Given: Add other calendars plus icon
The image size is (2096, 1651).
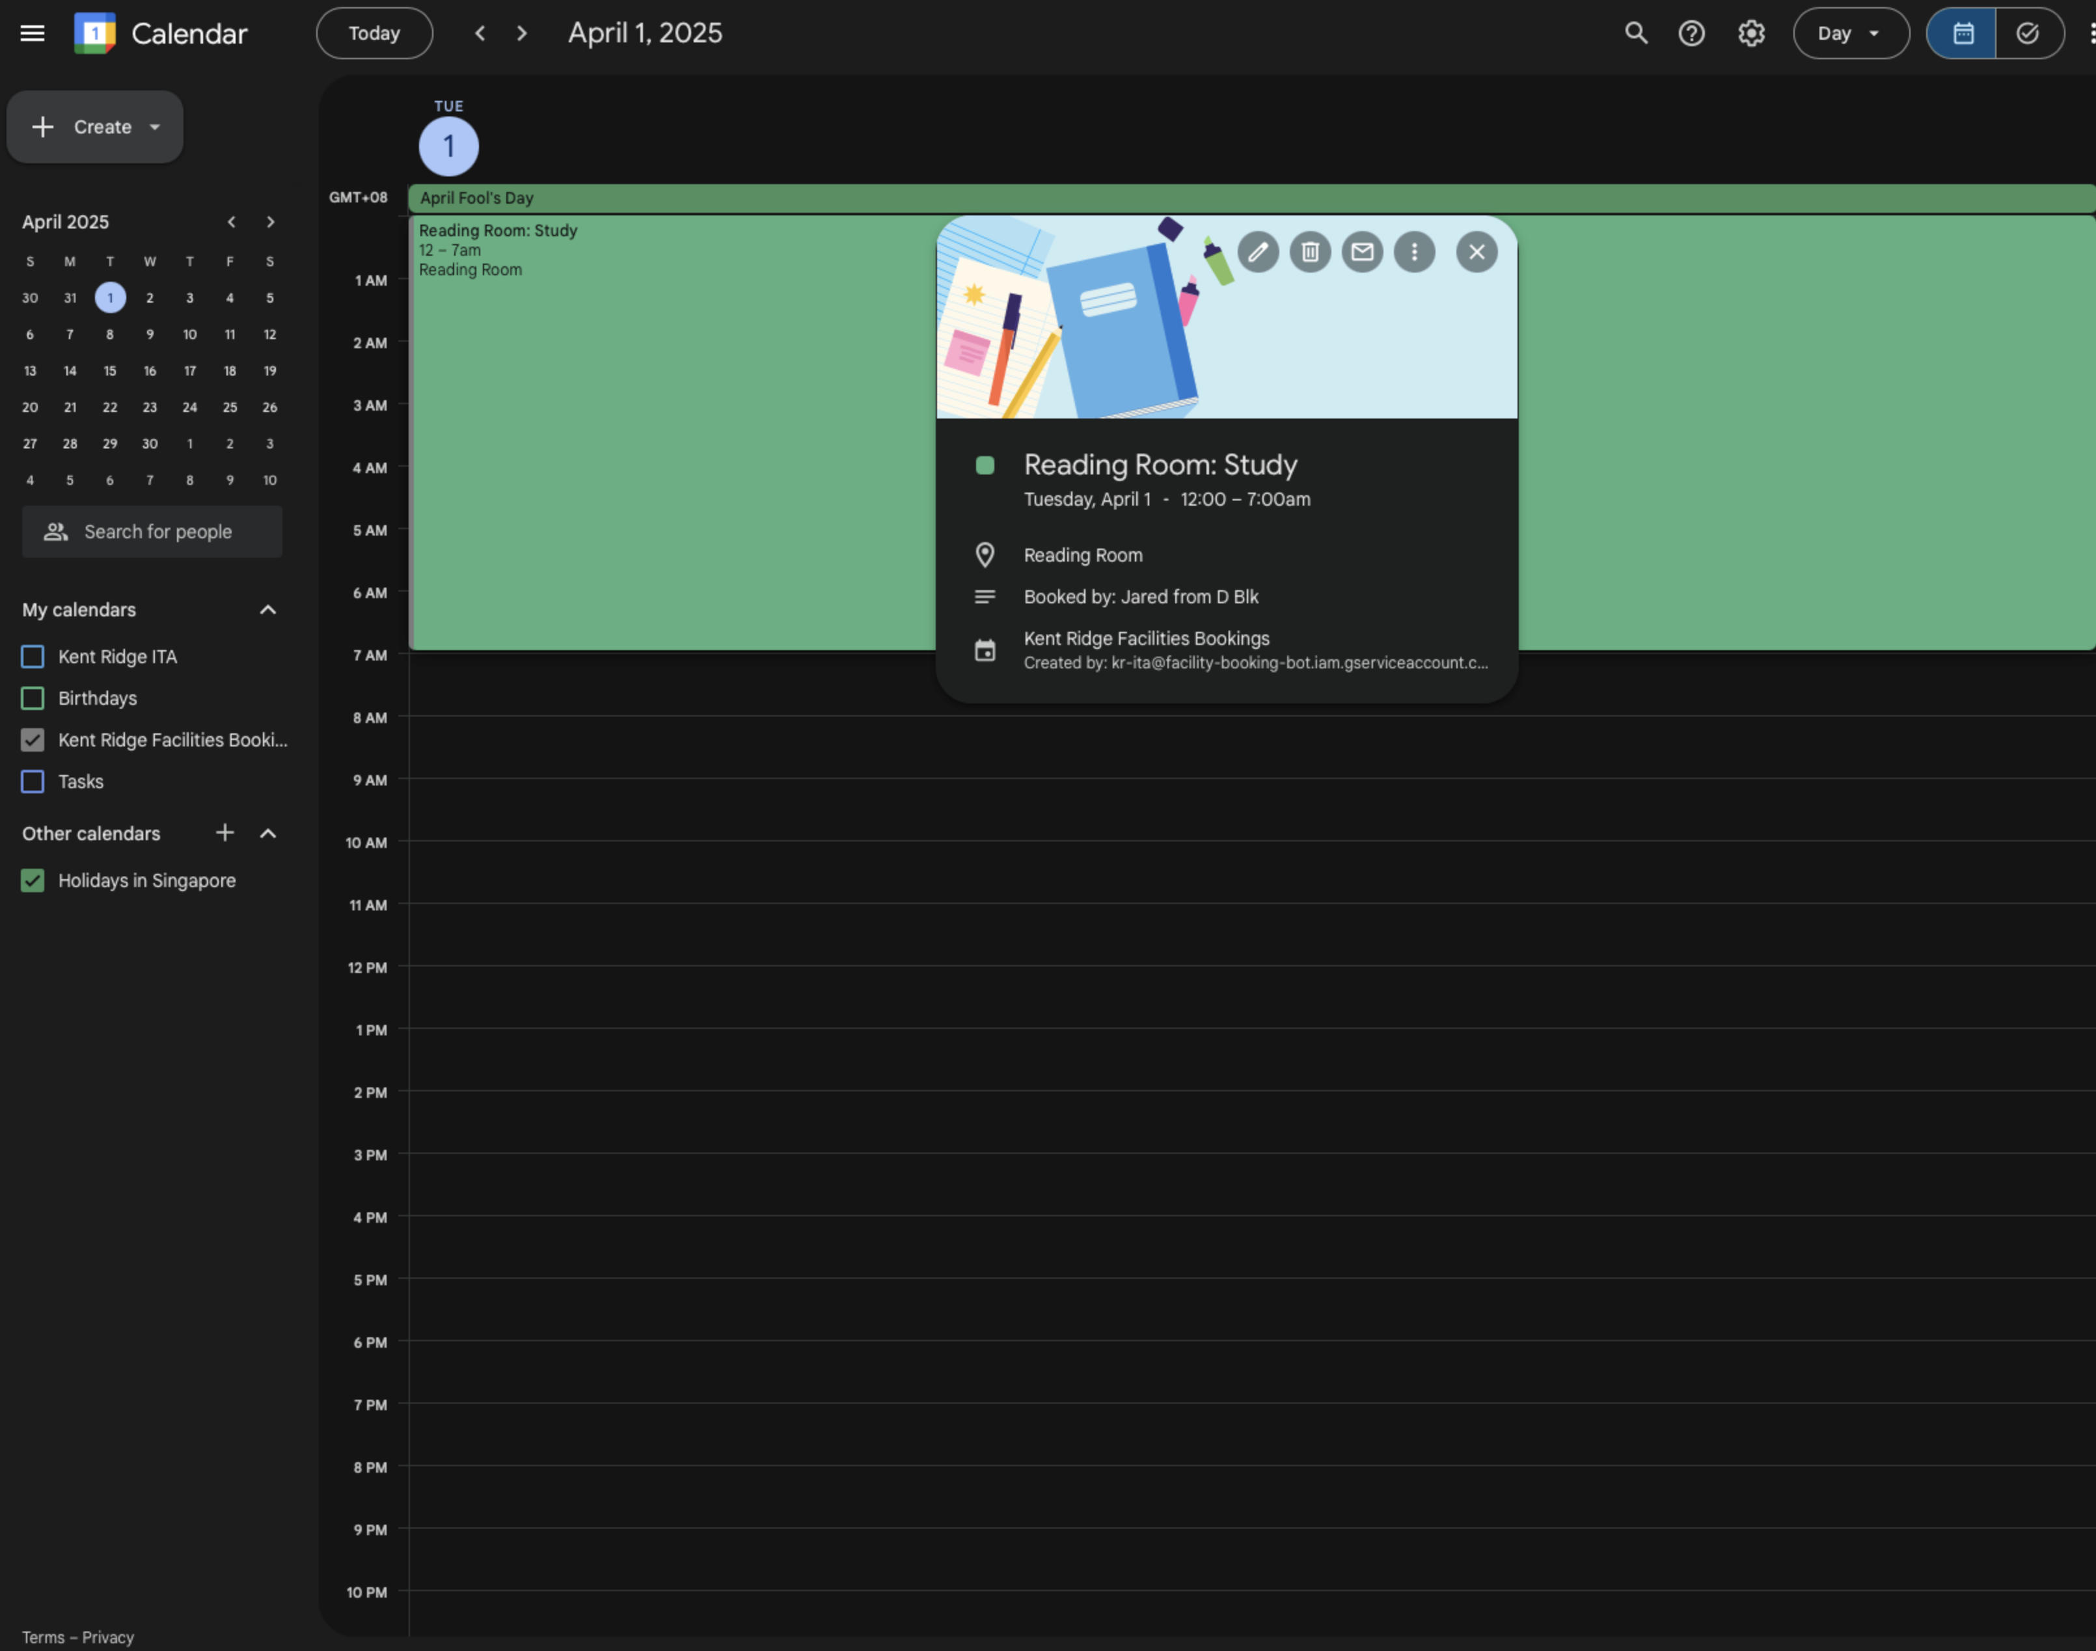Looking at the screenshot, I should (x=225, y=832).
